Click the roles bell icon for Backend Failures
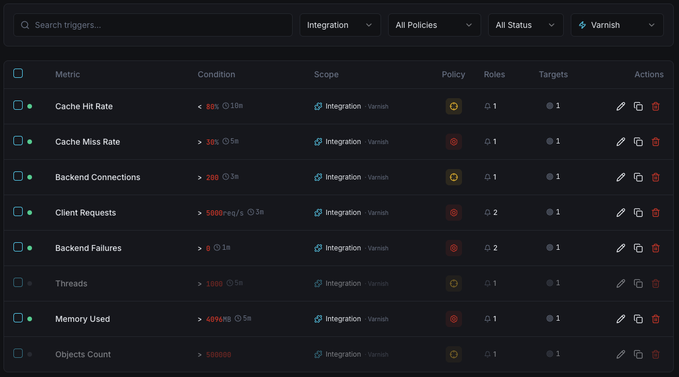Screen dimensions: 679x377 point(487,248)
